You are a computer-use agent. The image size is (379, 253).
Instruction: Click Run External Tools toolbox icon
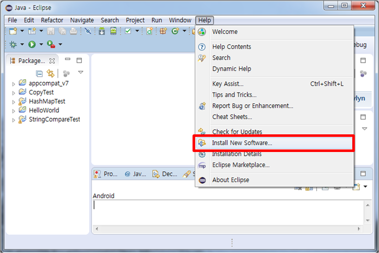pyautogui.click(x=51, y=44)
